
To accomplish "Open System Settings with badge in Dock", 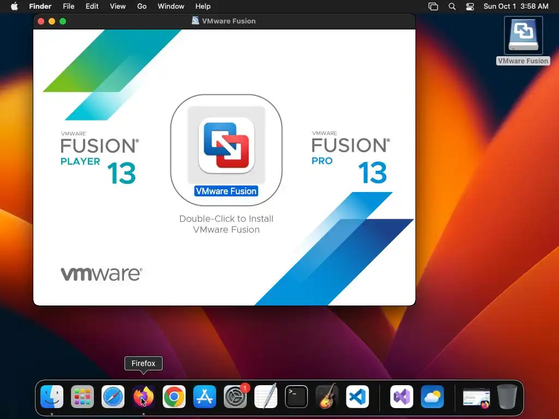I will [235, 397].
